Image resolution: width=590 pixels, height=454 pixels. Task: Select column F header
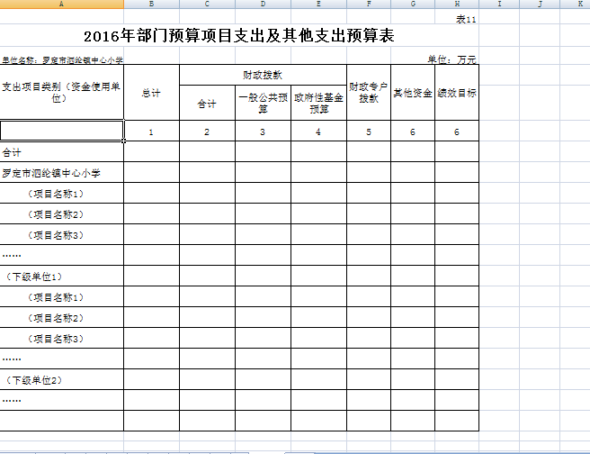[x=369, y=5]
